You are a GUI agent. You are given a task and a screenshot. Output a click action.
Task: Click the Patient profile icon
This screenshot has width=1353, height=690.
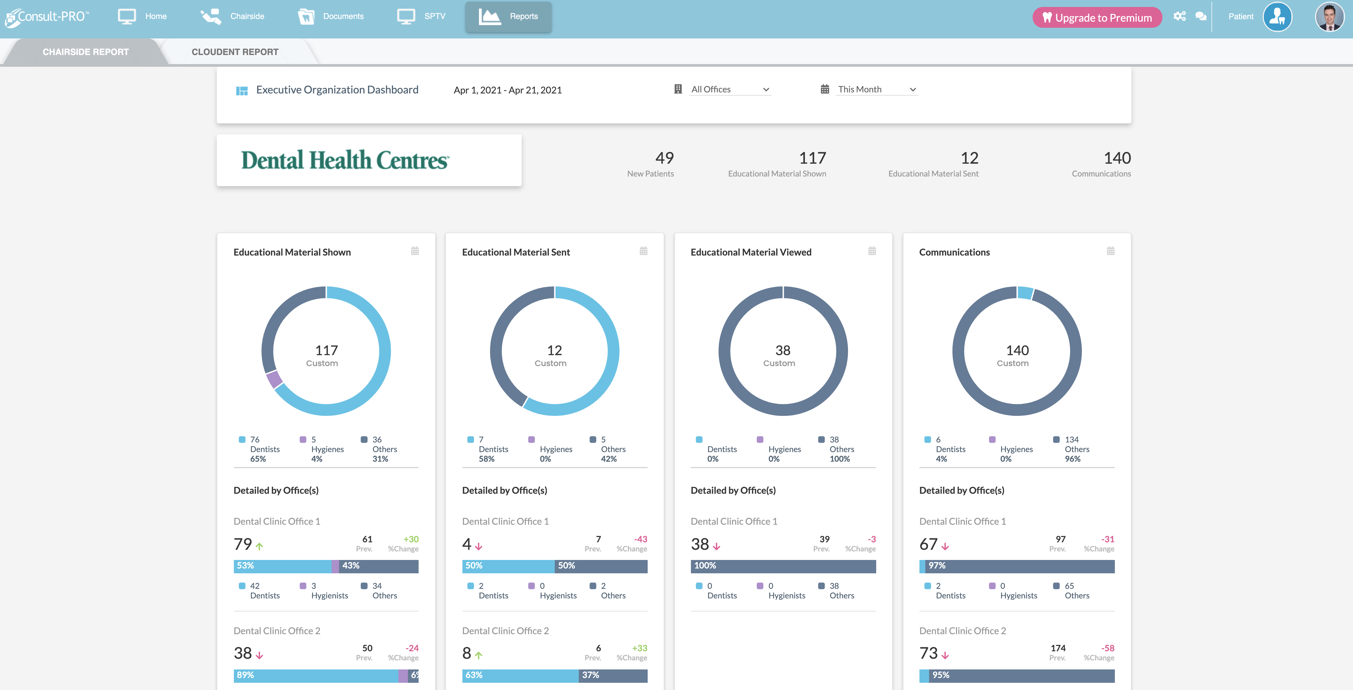click(x=1277, y=17)
